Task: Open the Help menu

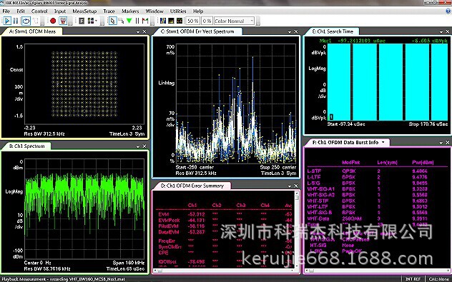Action: pyautogui.click(x=198, y=11)
